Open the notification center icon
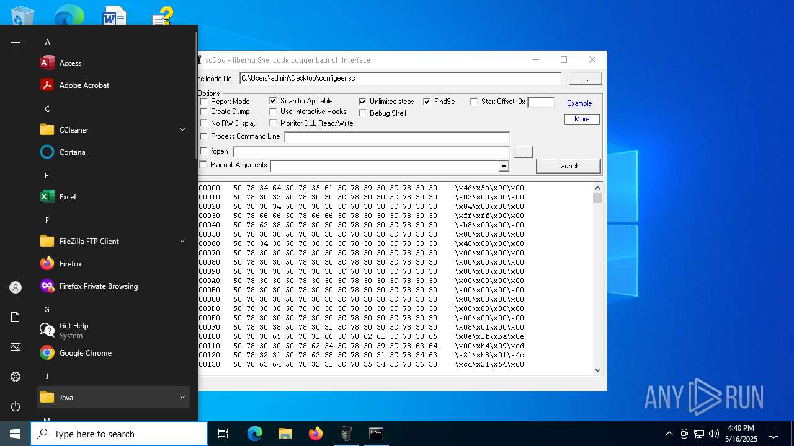 click(x=774, y=434)
